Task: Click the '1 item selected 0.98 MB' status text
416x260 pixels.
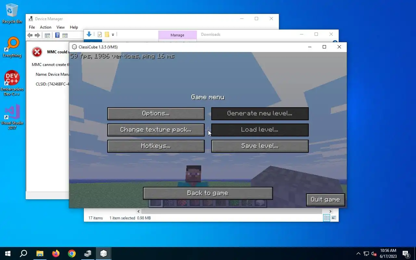Action: [x=130, y=218]
